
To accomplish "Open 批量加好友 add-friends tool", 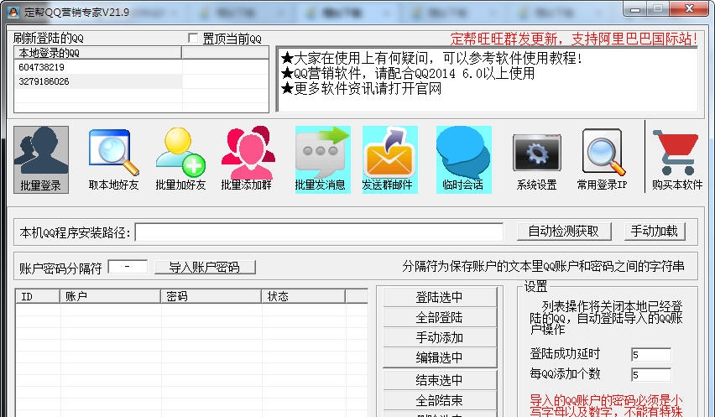I will coord(180,159).
